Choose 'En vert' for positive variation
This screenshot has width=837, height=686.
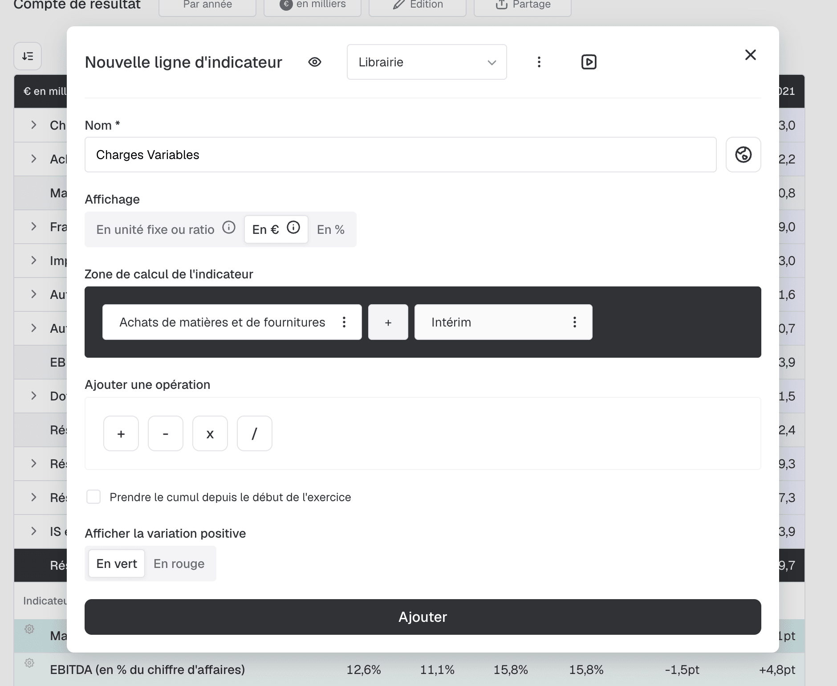(x=117, y=563)
